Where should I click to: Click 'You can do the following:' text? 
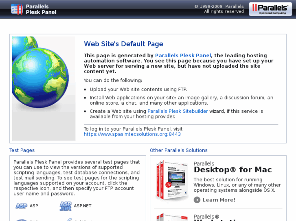coord(113,80)
